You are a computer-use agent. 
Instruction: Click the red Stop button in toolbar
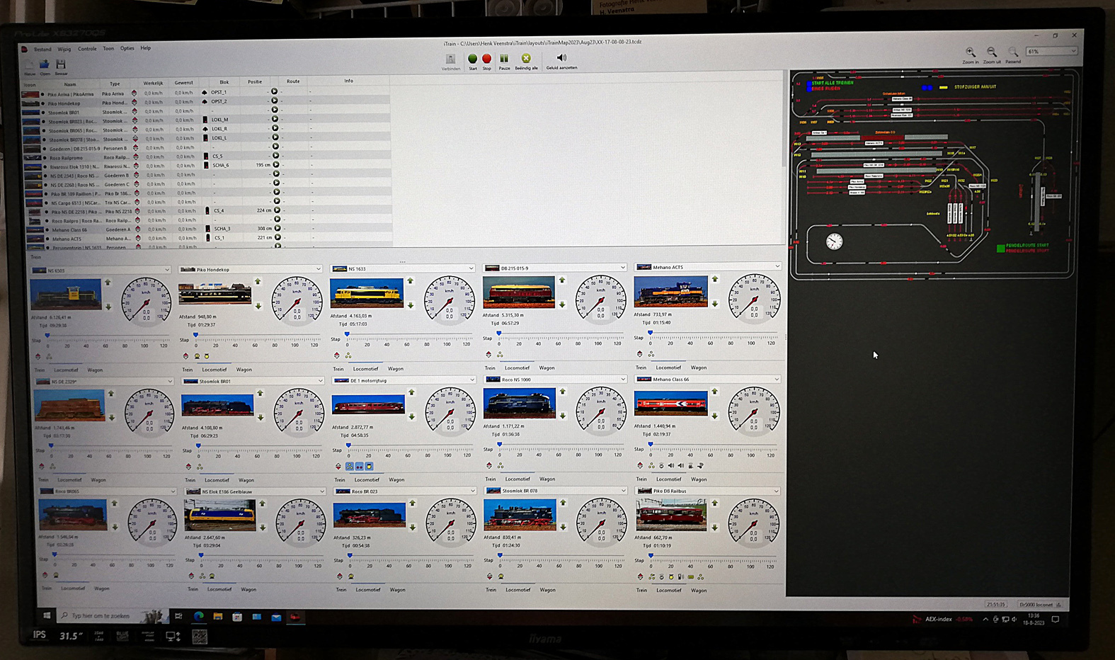tap(486, 59)
